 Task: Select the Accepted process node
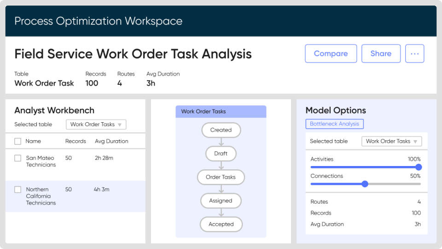221,224
